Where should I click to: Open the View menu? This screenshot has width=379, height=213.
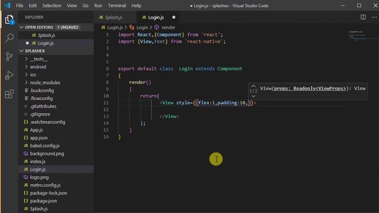click(72, 5)
